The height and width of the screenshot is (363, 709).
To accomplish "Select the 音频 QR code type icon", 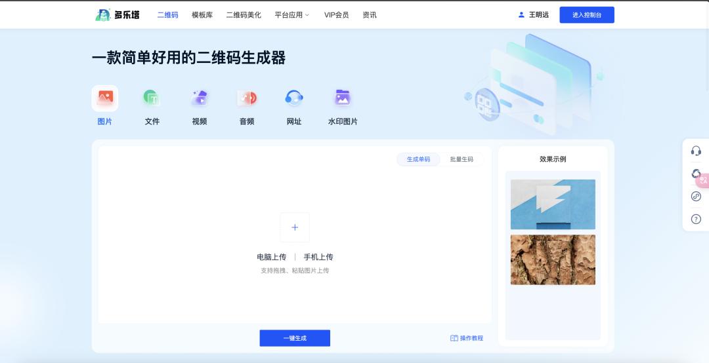I will coord(247,98).
